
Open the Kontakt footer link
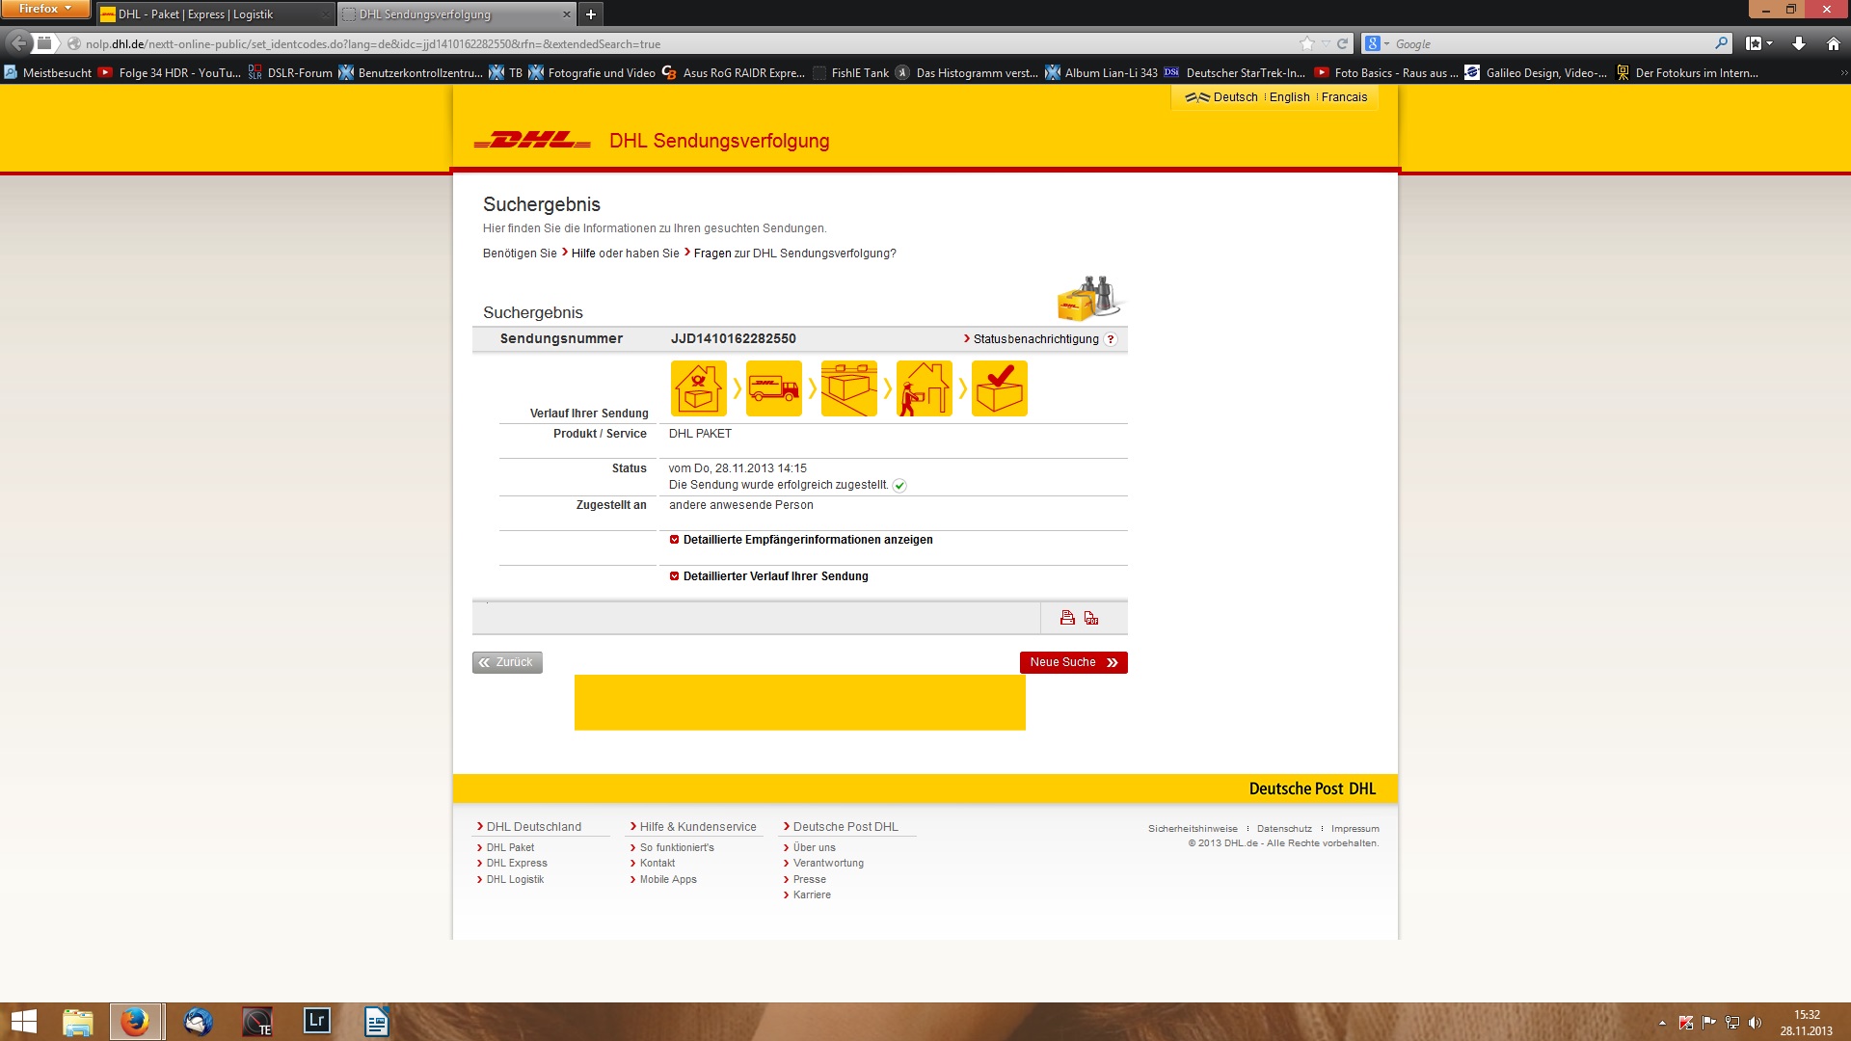coord(657,864)
